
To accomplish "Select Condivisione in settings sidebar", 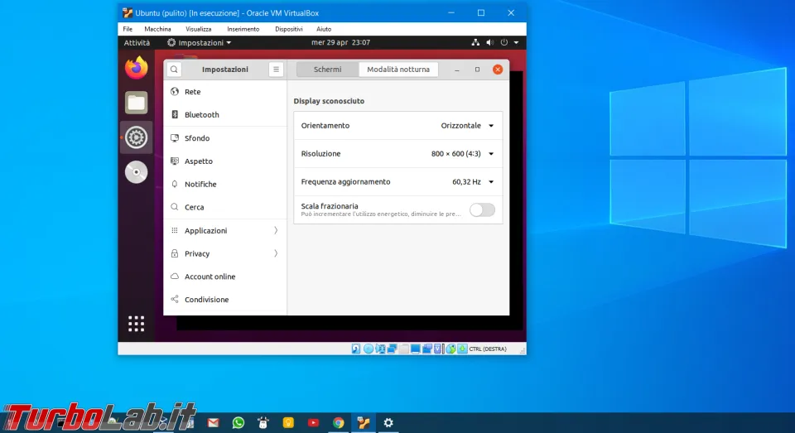I will point(225,300).
